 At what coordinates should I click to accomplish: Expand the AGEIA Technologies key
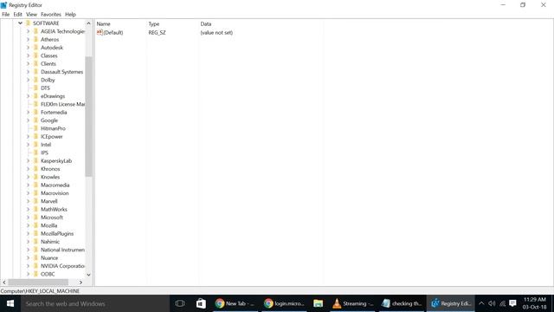click(x=28, y=31)
